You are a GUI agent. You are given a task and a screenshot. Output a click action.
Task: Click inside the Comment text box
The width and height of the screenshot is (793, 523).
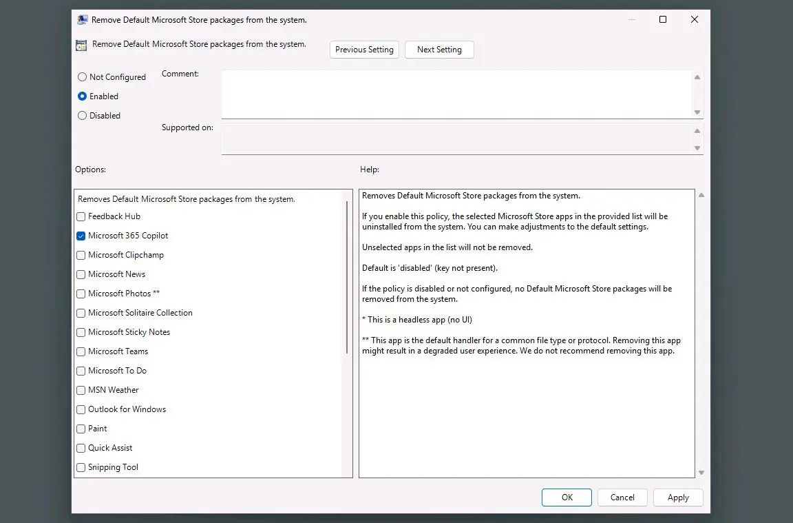456,94
